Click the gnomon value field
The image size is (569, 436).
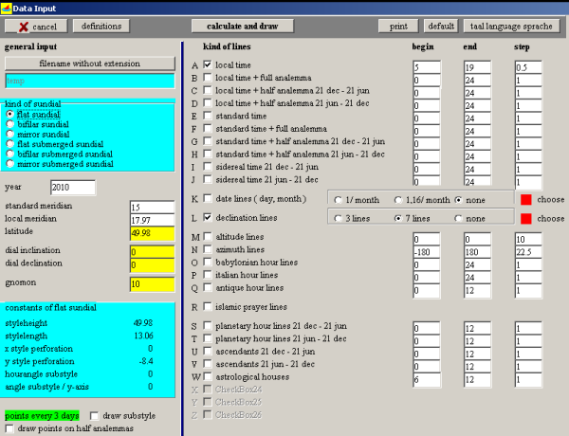(x=152, y=284)
